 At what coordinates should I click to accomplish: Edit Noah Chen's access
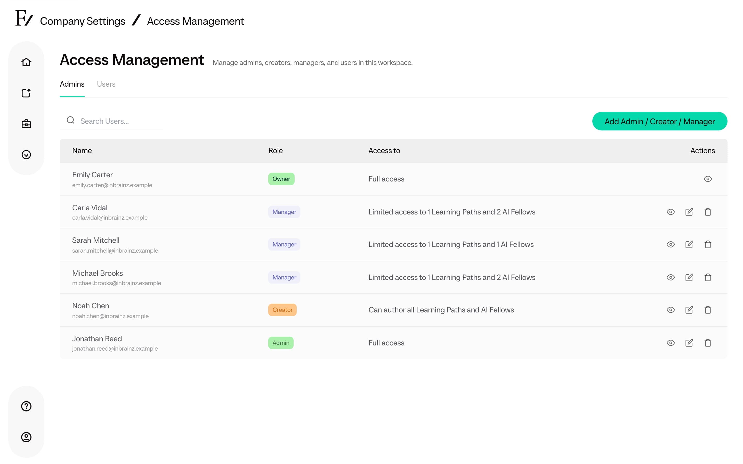point(689,310)
